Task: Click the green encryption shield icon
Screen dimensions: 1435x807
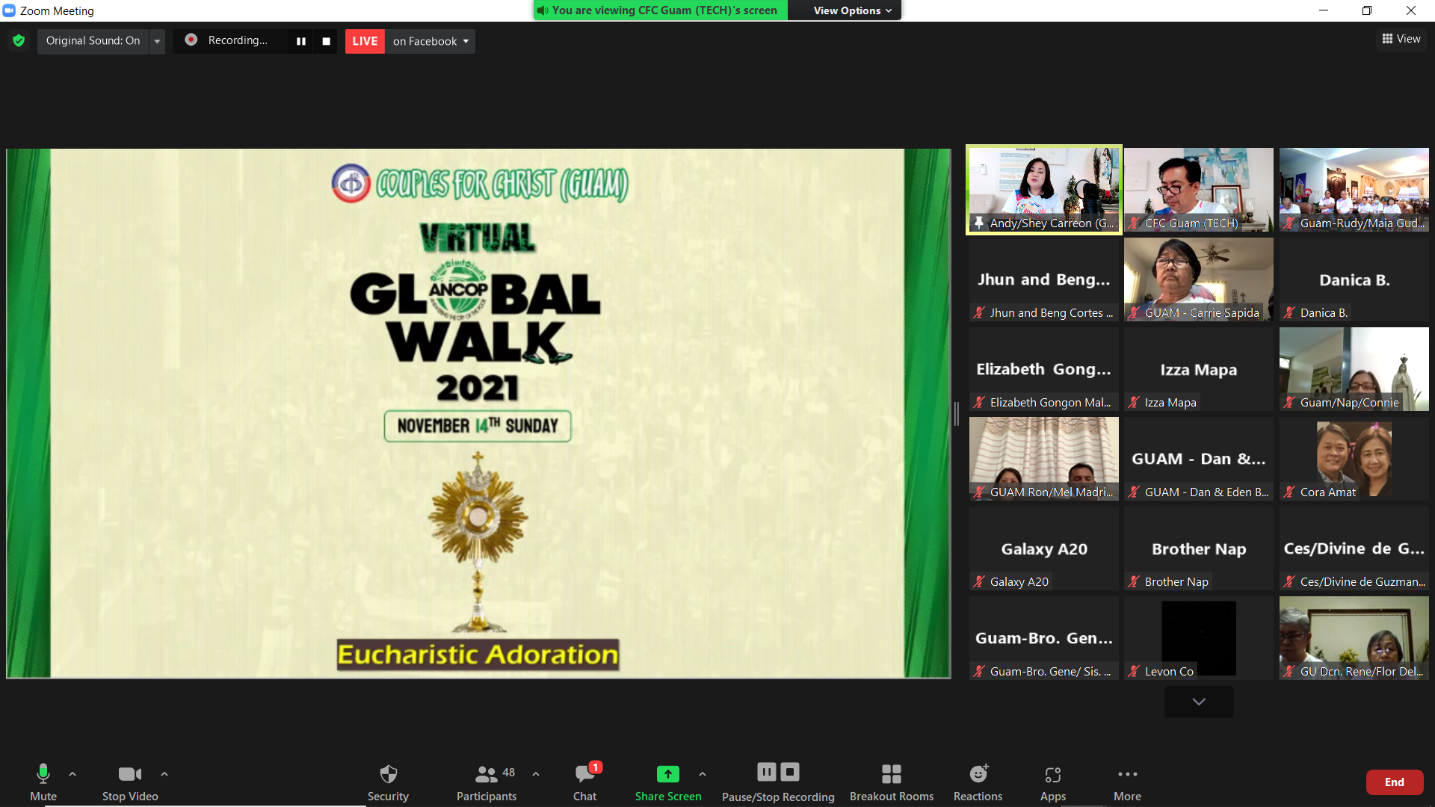Action: [x=19, y=40]
